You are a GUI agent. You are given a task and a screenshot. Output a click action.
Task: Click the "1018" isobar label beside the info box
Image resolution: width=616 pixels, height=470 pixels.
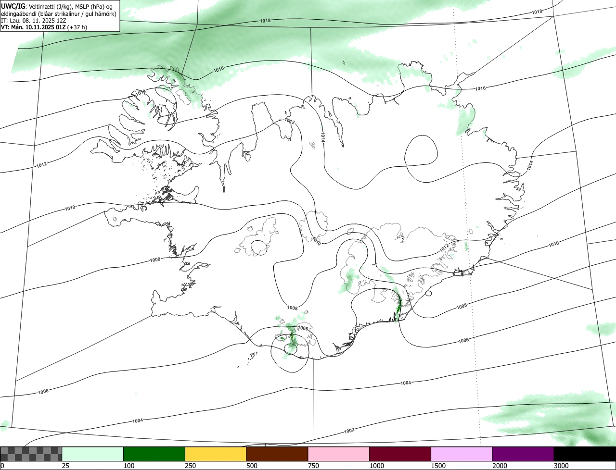tap(265, 21)
